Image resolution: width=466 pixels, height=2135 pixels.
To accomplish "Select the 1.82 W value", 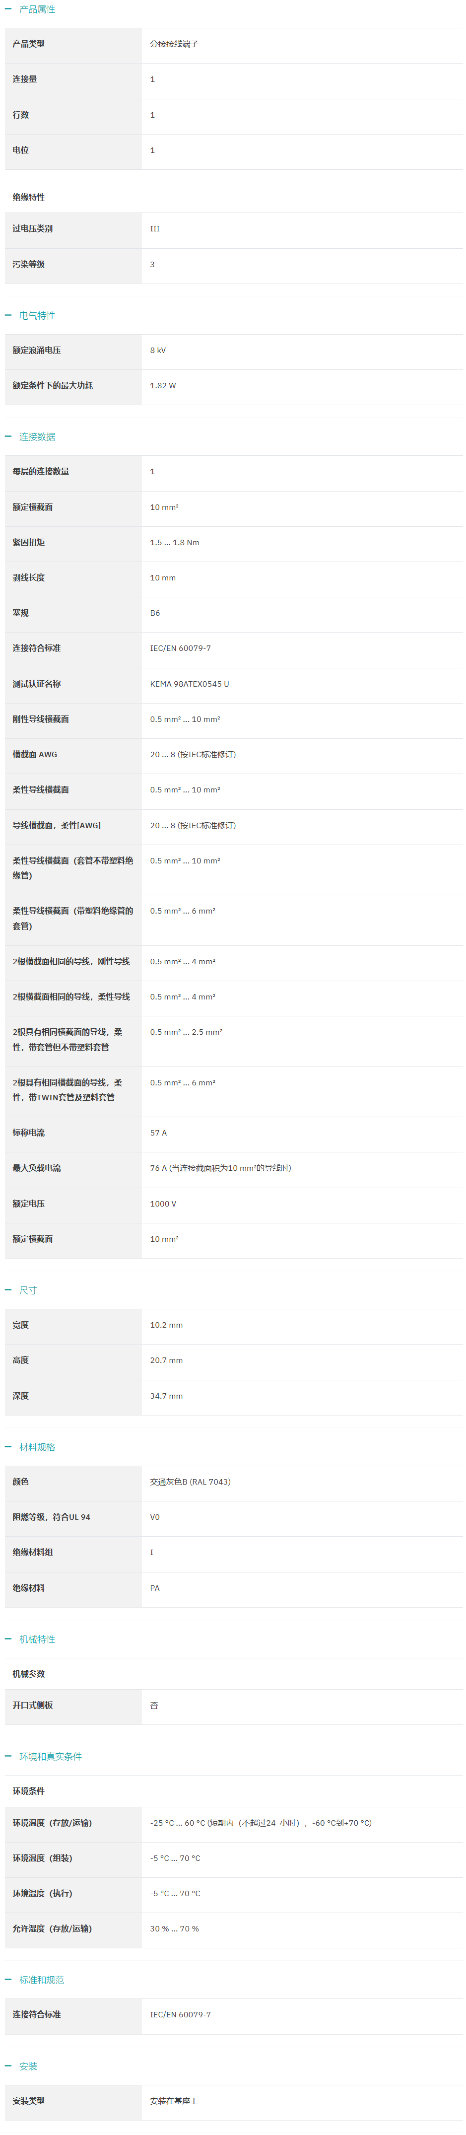I will tap(163, 385).
